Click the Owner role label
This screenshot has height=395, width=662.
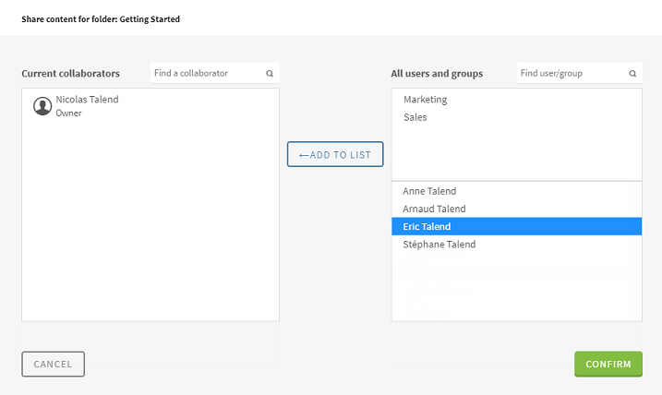click(69, 114)
